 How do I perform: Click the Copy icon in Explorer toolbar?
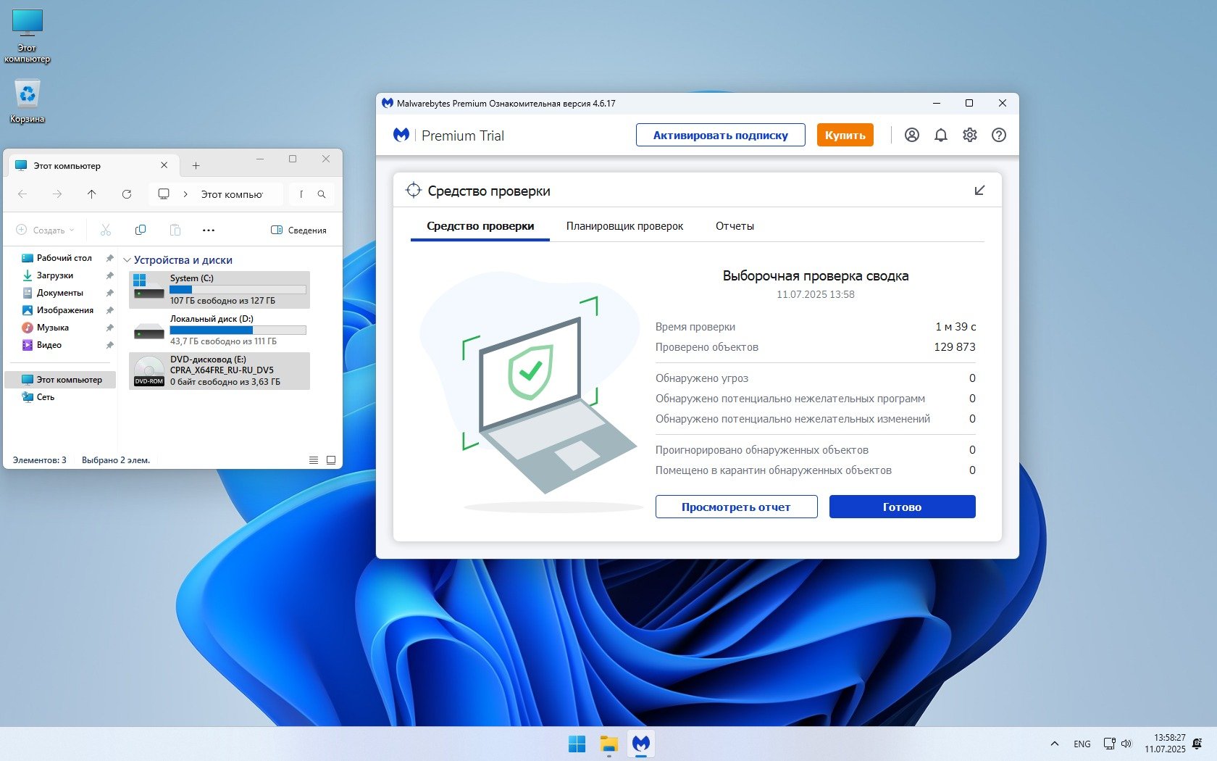click(x=141, y=230)
